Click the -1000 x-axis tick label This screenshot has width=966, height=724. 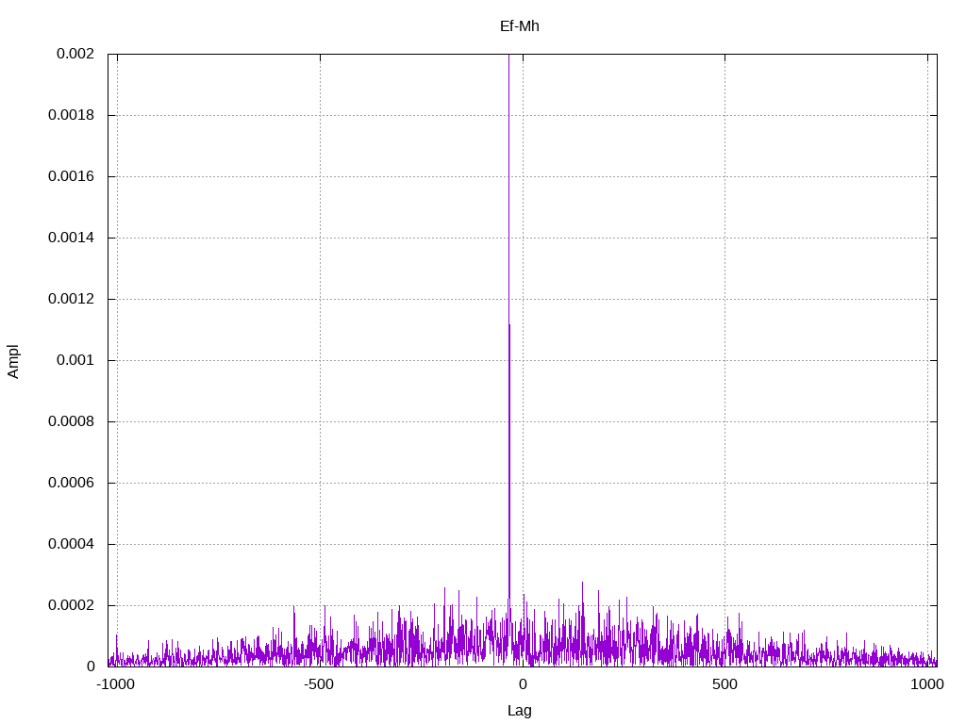coord(115,684)
